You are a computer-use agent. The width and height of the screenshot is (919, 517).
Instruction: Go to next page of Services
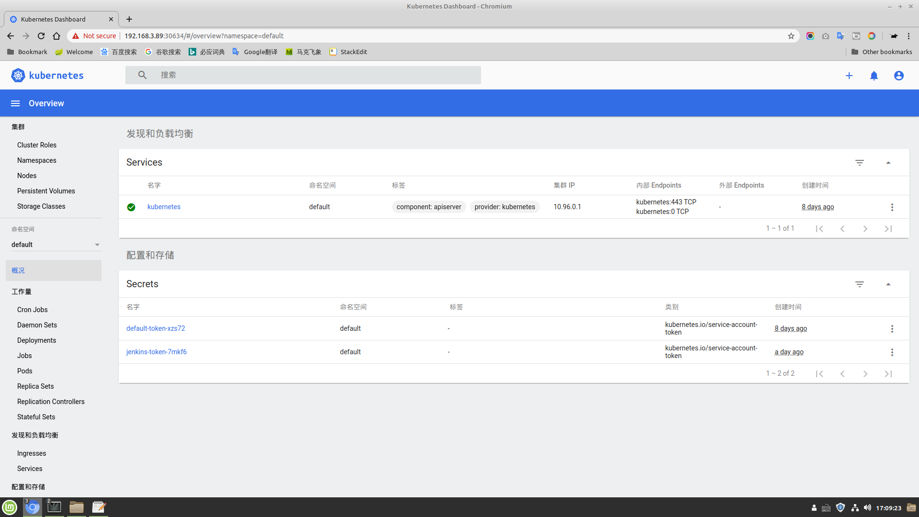(865, 229)
